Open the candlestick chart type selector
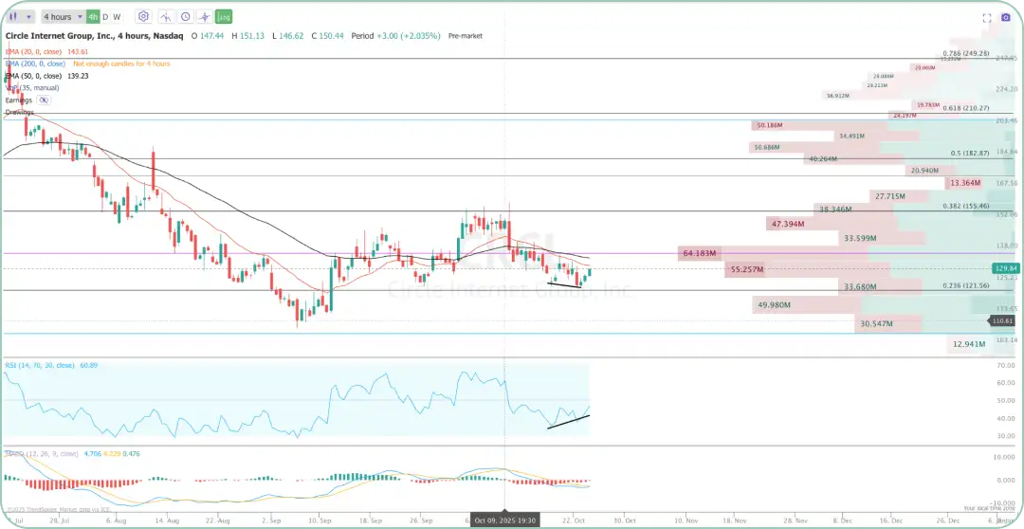 13,16
